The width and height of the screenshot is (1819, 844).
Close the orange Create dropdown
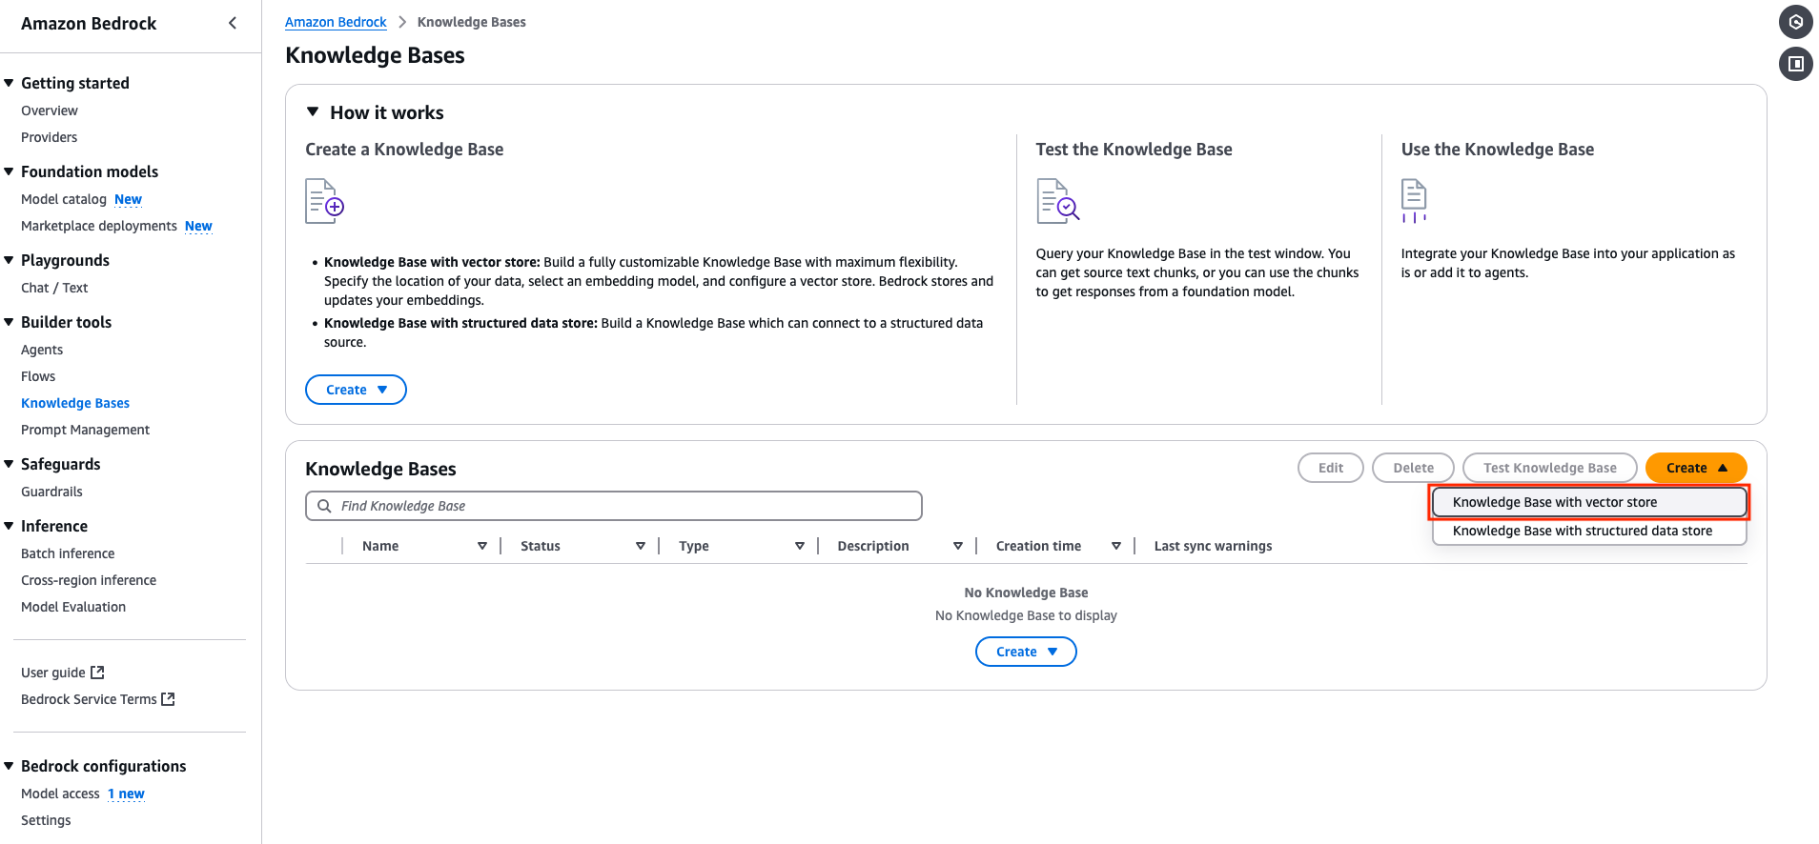1696,468
